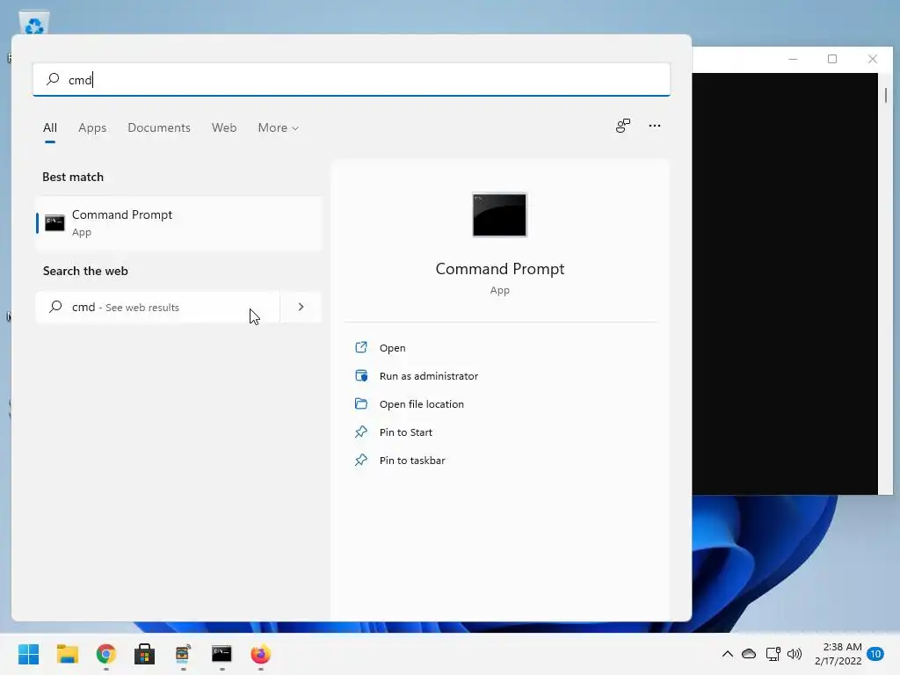Click the Best match heading text

pyautogui.click(x=73, y=177)
